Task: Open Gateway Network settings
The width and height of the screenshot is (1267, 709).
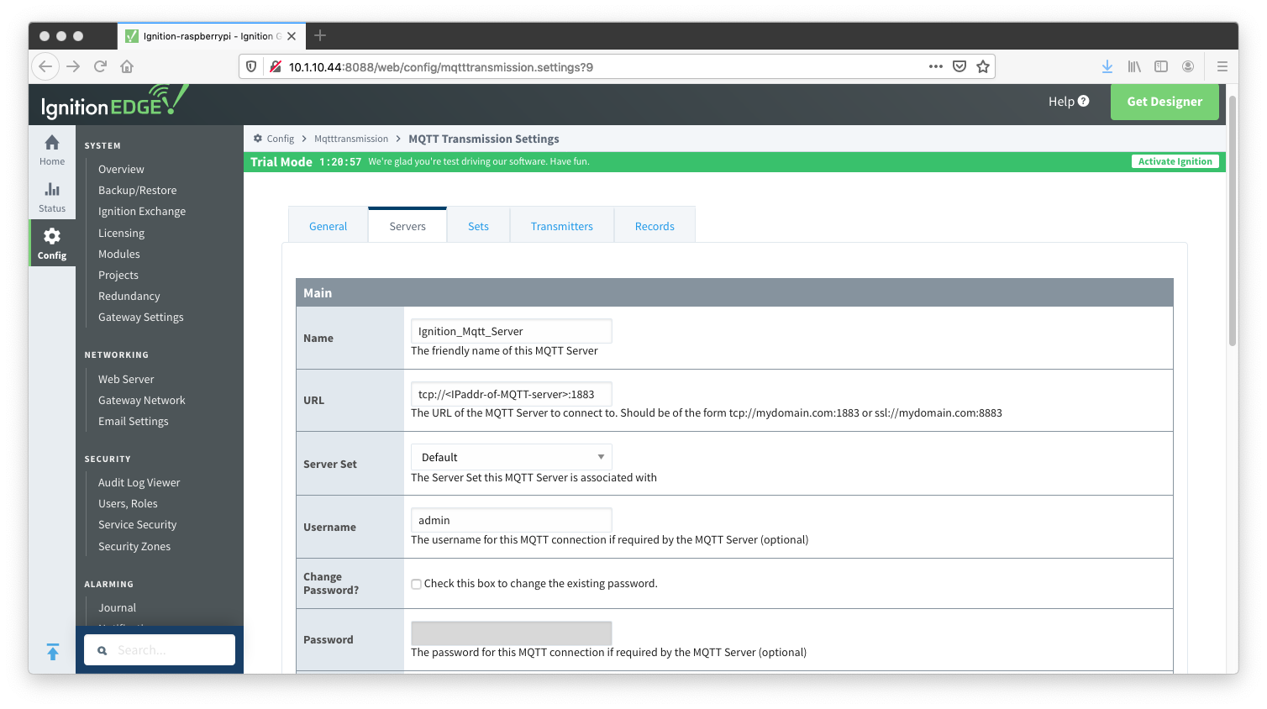Action: (x=141, y=400)
